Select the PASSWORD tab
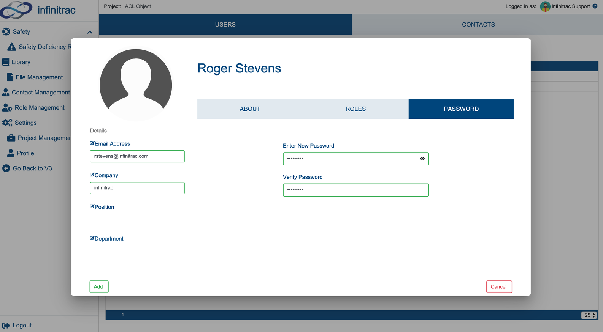This screenshot has height=332, width=603. pos(461,109)
